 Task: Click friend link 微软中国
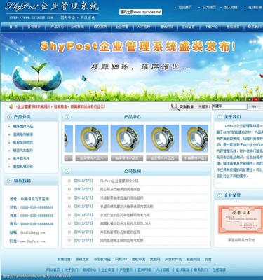[139, 259]
